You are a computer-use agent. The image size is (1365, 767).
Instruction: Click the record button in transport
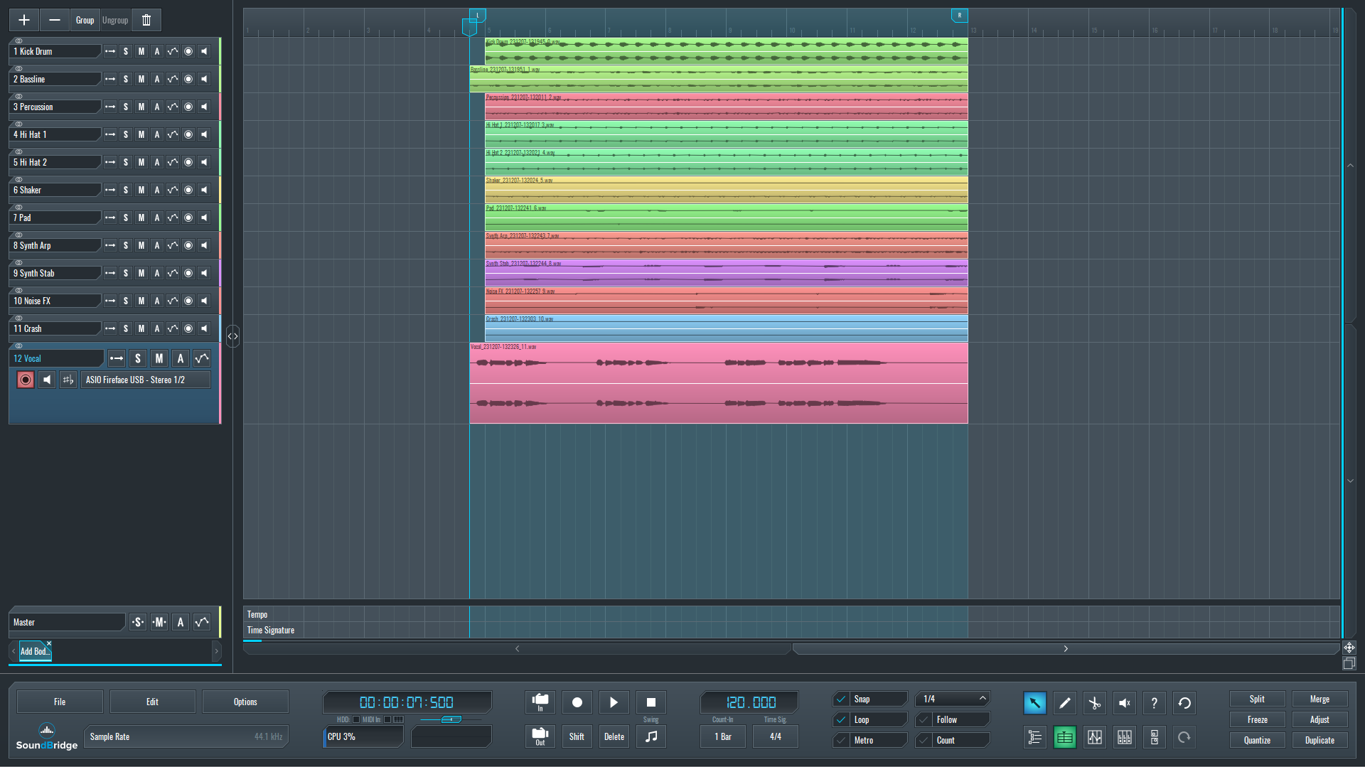tap(577, 702)
